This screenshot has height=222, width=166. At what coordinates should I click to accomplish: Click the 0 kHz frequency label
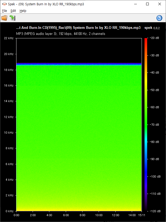pyautogui.click(x=10, y=211)
